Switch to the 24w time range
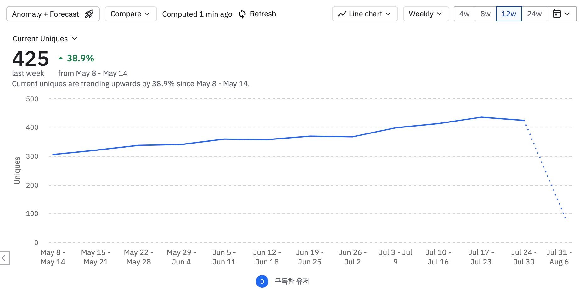This screenshot has height=289, width=584. coord(534,14)
